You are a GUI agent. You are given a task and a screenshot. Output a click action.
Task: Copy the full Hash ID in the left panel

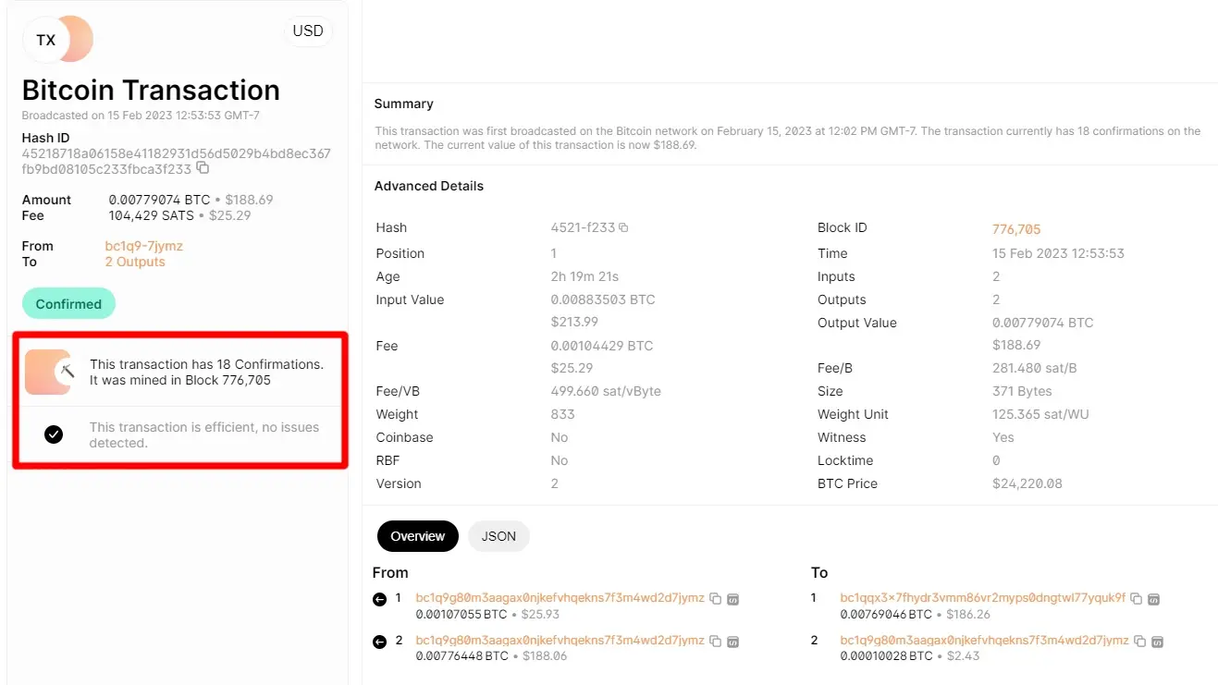coord(203,169)
